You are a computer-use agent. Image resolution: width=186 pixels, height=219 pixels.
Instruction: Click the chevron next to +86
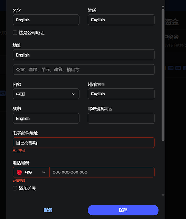[43, 173]
